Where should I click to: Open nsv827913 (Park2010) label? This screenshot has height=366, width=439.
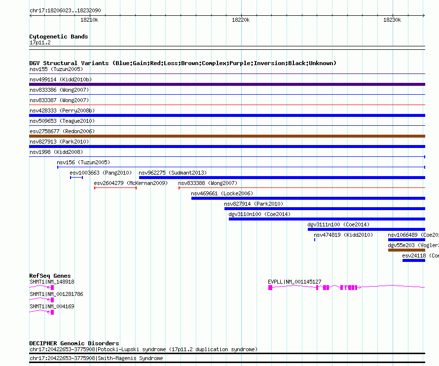(x=59, y=142)
